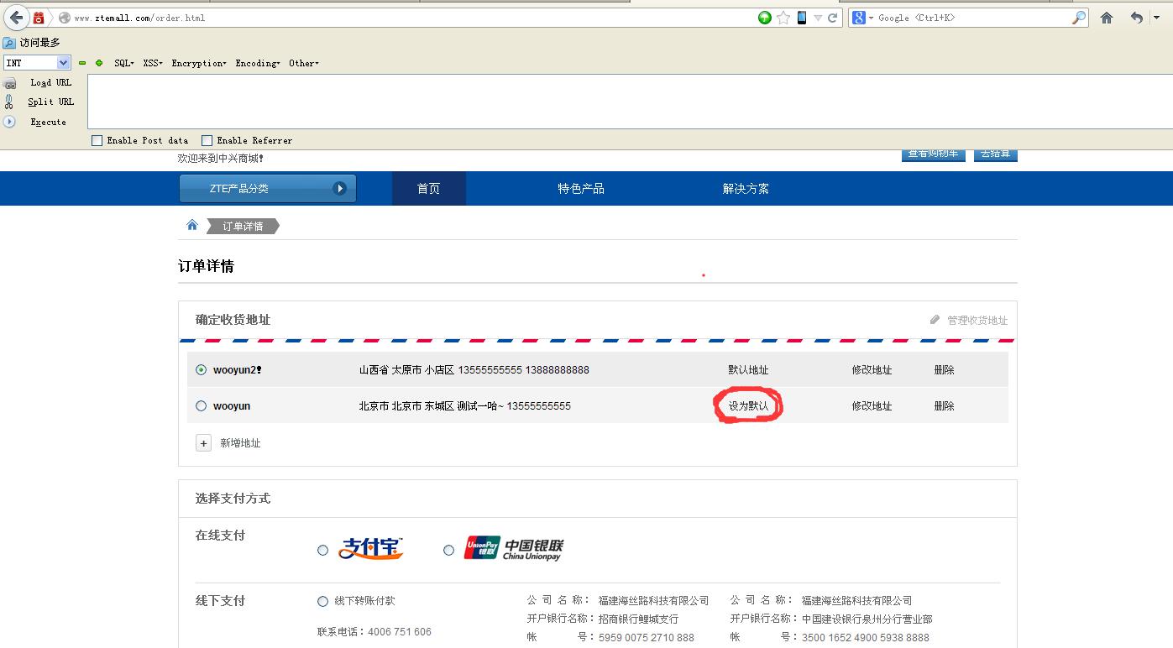Viewport: 1173px width, 648px height.
Task: Go to the 解决方案 navigation tab
Action: 746,189
